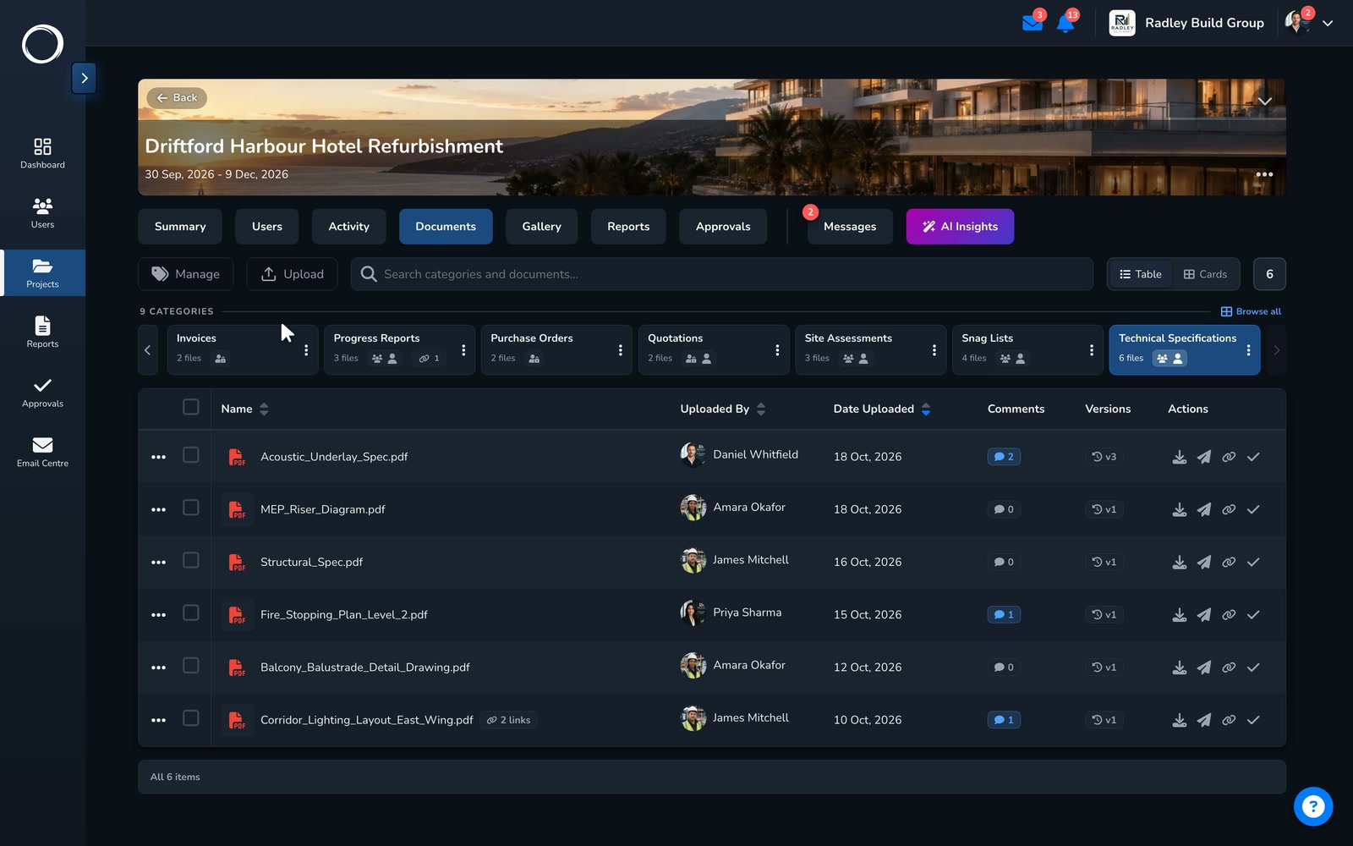Screen dimensions: 1353x846
Task: Open project banner three-dots menu
Action: 1264,174
